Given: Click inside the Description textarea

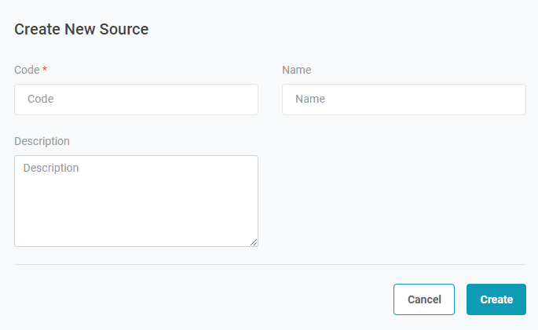Looking at the screenshot, I should point(136,201).
